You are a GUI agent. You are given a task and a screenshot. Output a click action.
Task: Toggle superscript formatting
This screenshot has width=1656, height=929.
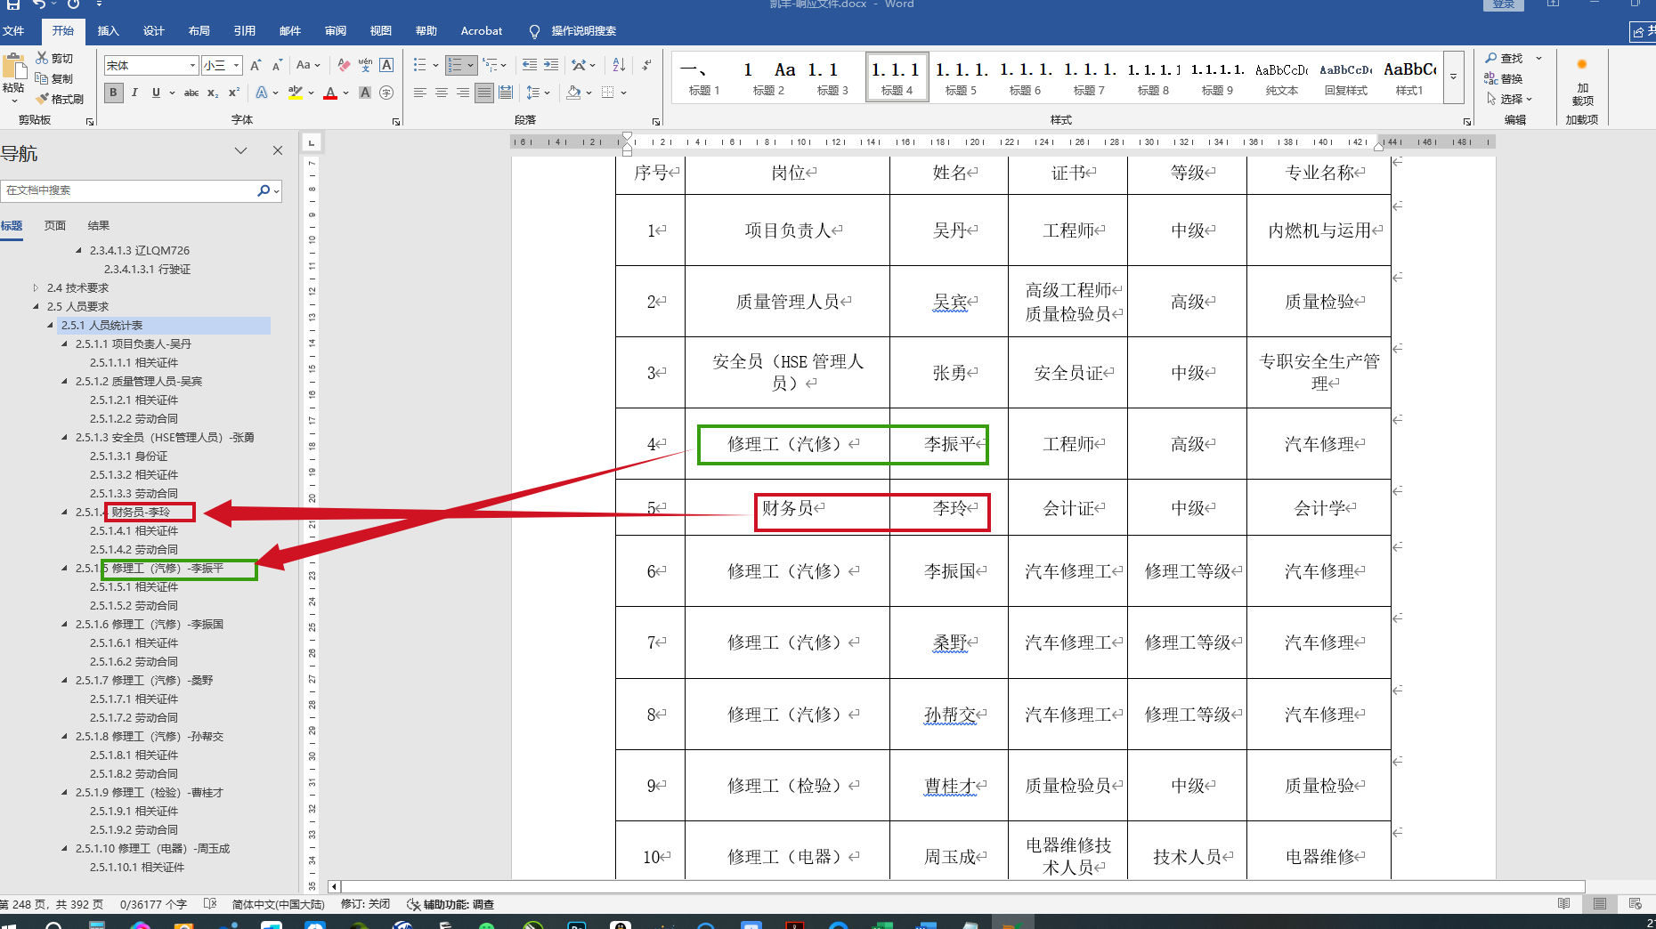pyautogui.click(x=234, y=93)
